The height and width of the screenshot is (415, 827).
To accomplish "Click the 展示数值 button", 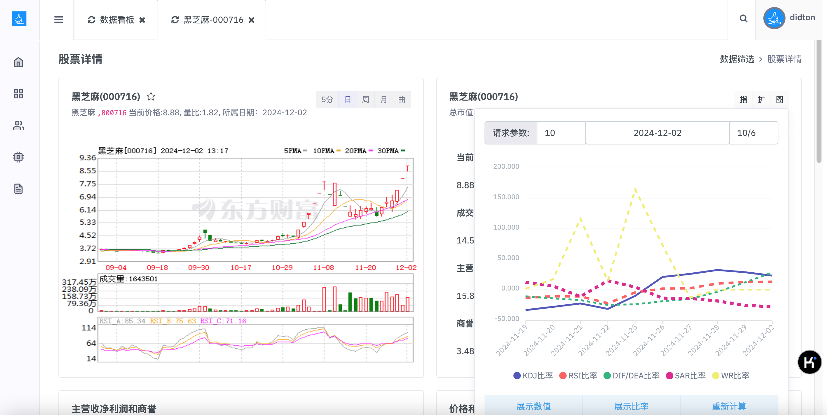I will pyautogui.click(x=533, y=406).
